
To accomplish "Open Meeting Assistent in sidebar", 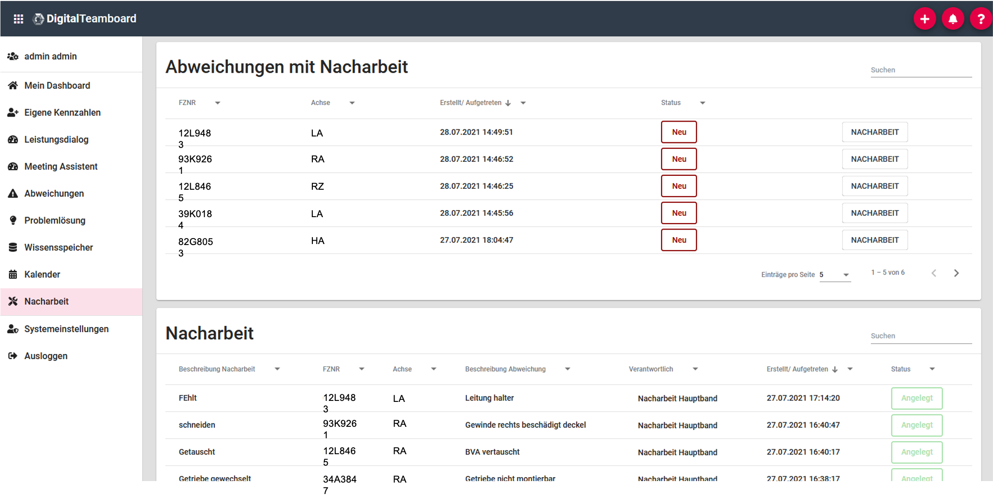I will point(71,166).
